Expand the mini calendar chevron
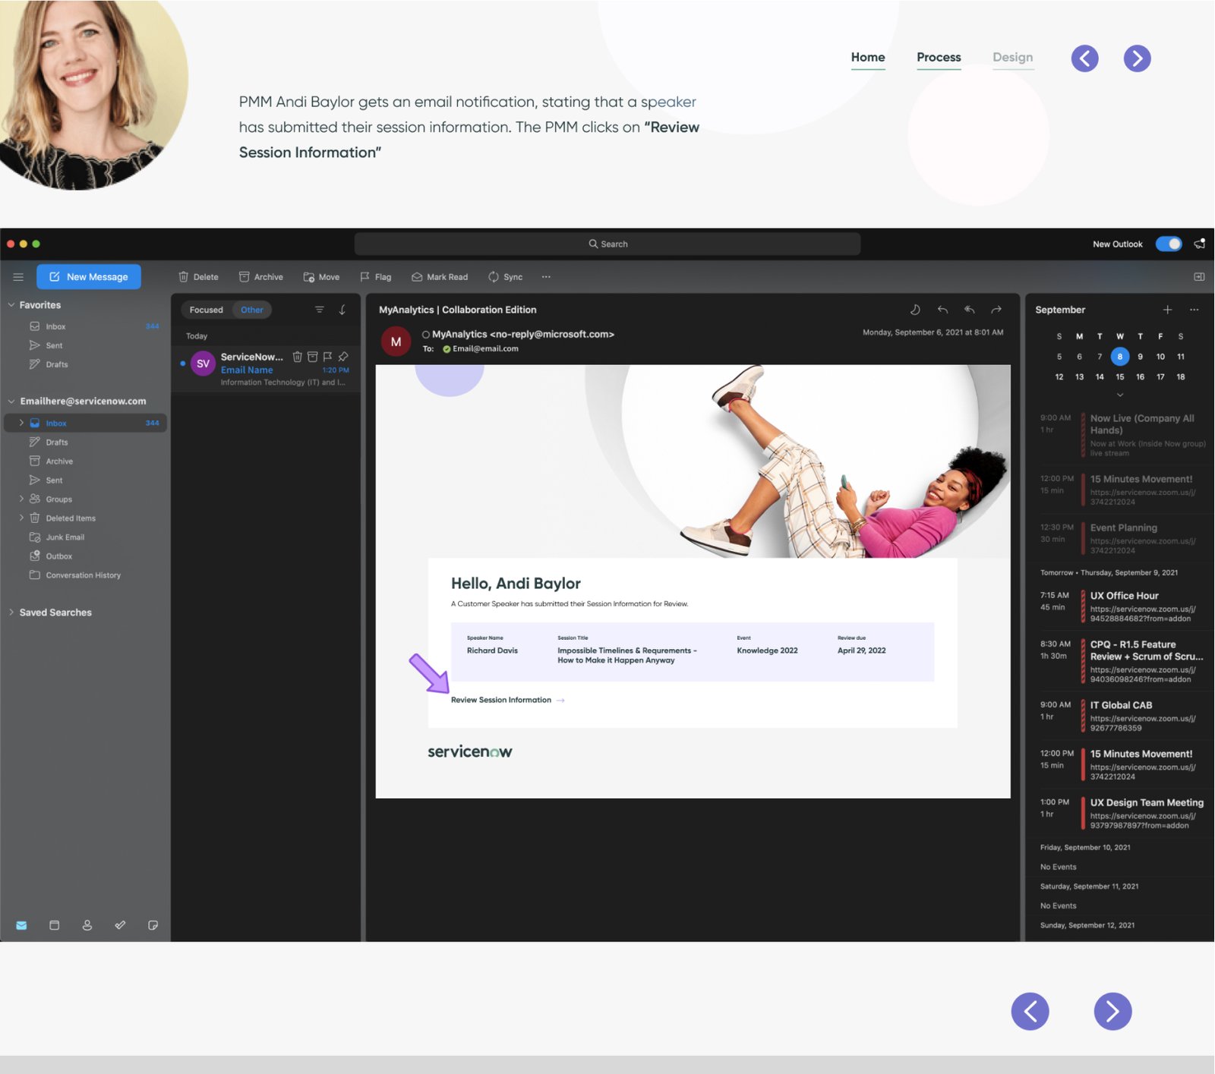Viewport: 1215px width, 1074px height. 1120,395
